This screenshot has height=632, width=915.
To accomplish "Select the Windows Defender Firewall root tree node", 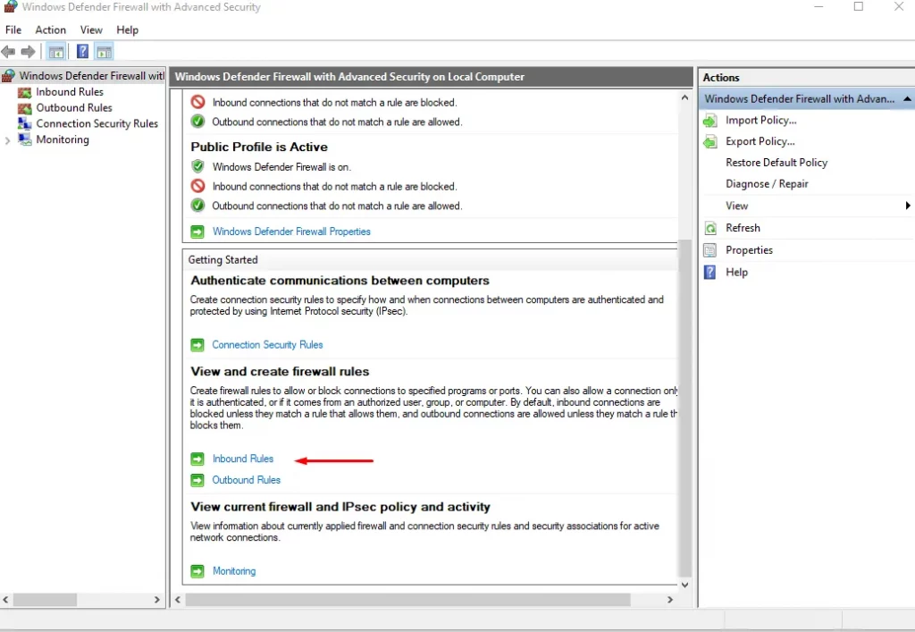I will tap(92, 76).
